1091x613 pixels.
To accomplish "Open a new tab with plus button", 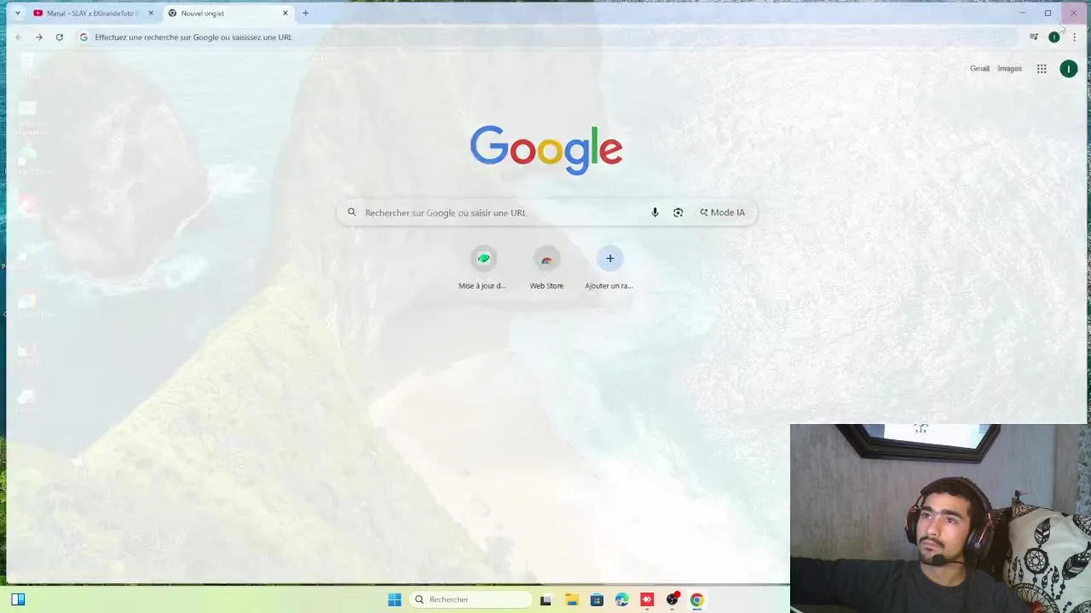I will point(305,13).
